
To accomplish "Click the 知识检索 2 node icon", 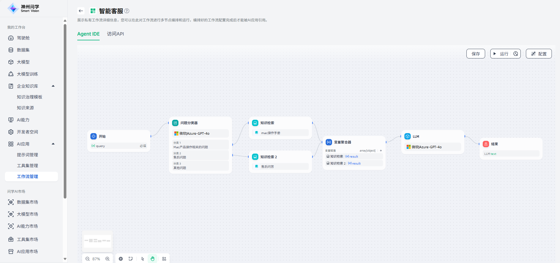I will coord(255,157).
